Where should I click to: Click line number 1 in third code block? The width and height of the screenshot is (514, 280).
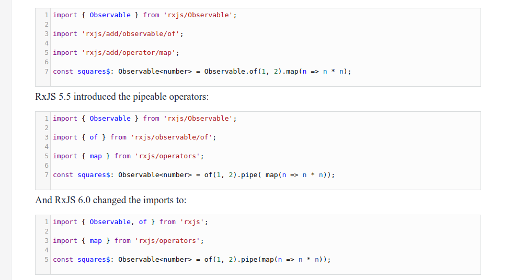47,222
